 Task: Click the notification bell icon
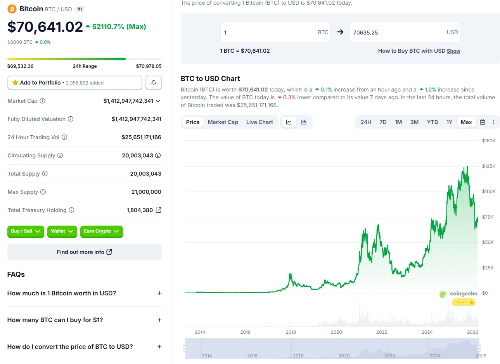pos(153,83)
